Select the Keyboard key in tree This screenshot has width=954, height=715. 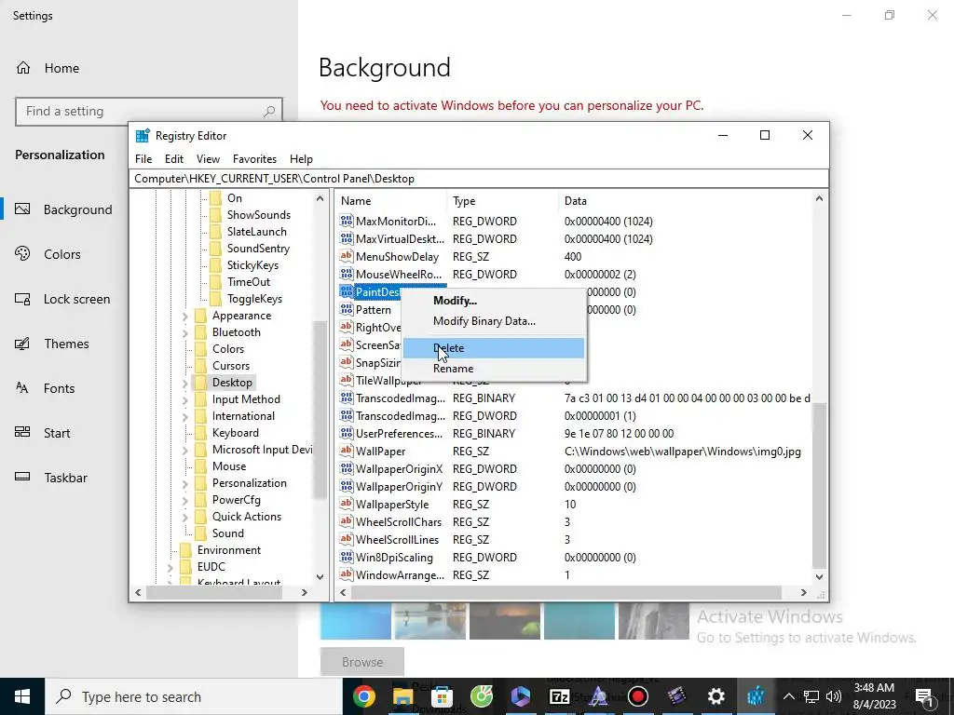point(236,433)
